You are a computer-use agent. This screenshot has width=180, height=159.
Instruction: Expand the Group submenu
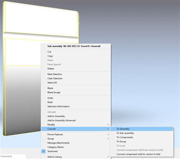76,139
